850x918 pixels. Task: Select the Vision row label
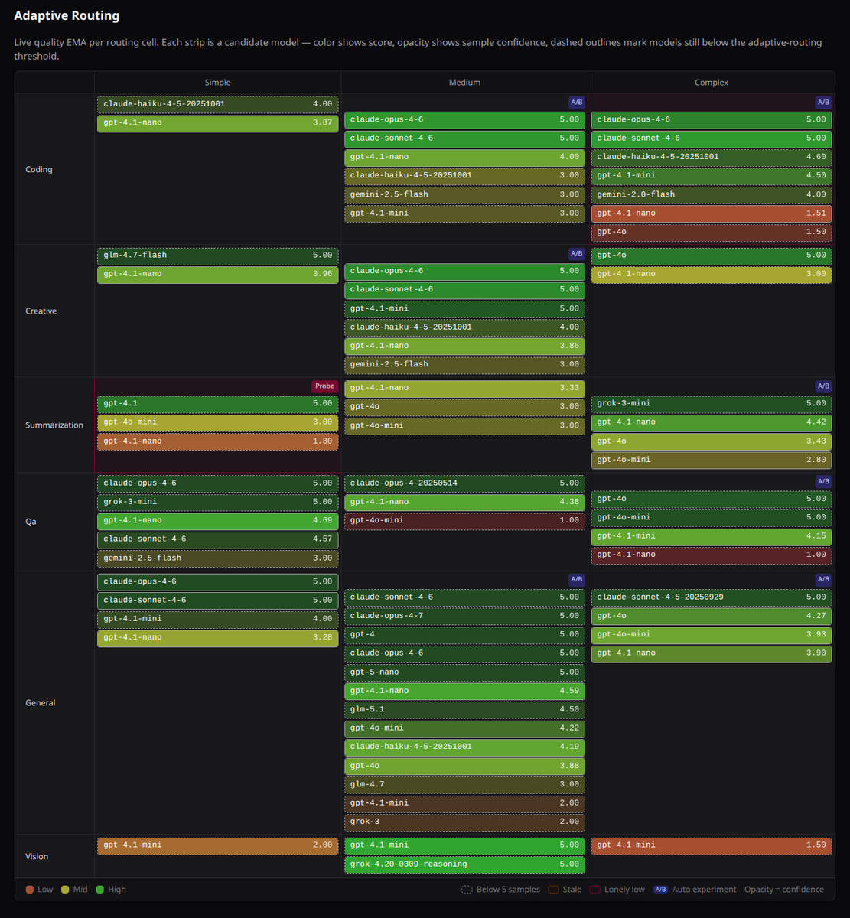pyautogui.click(x=37, y=857)
